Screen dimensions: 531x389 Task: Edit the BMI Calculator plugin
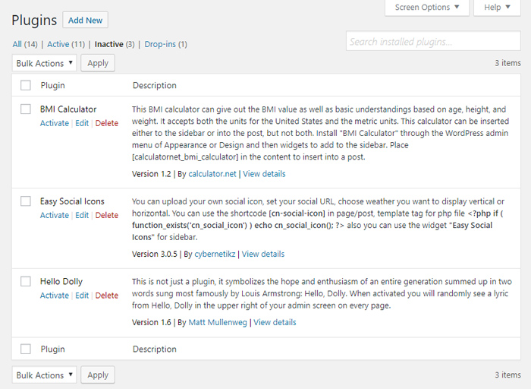click(x=82, y=123)
